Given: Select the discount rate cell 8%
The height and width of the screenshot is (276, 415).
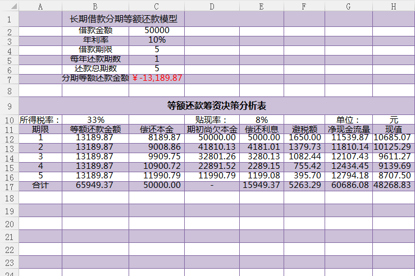Looking at the screenshot, I should pyautogui.click(x=262, y=120).
